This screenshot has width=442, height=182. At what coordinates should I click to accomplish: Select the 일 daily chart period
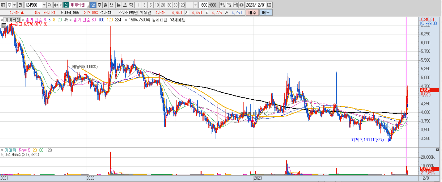pos(93,5)
